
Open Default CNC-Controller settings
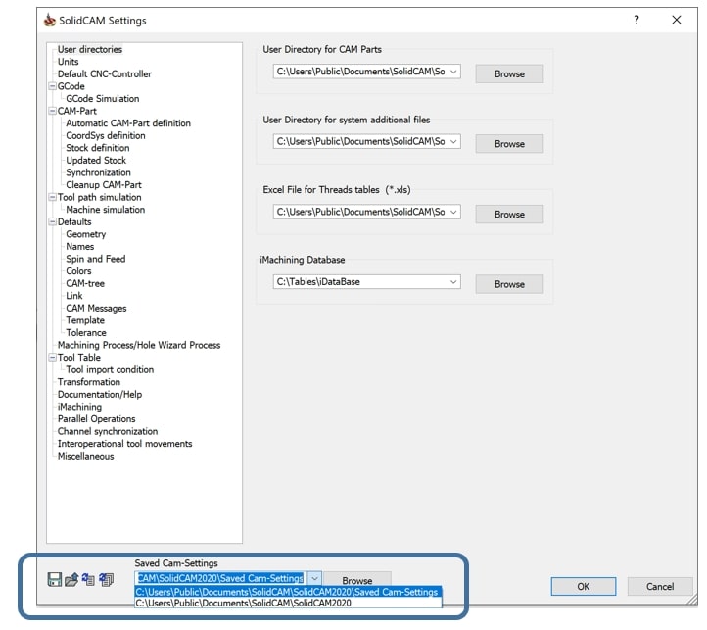click(x=105, y=74)
